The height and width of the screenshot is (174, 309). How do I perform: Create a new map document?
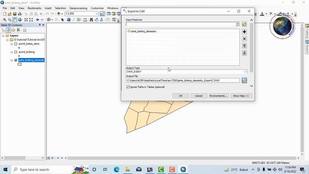coord(5,14)
